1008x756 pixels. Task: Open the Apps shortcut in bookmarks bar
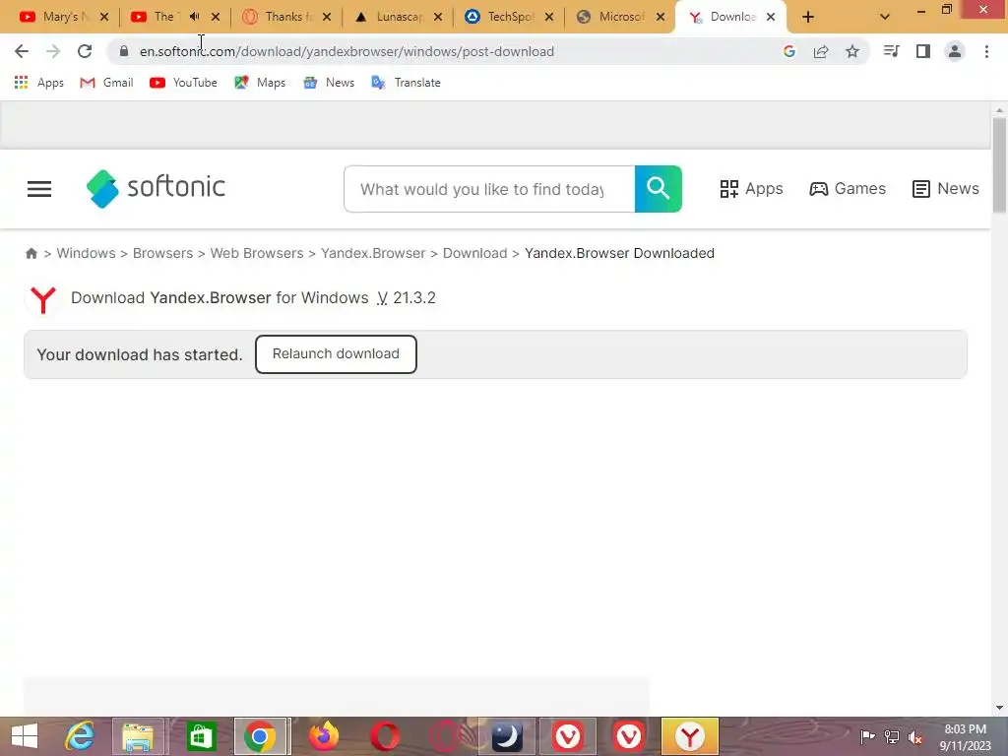click(x=39, y=83)
